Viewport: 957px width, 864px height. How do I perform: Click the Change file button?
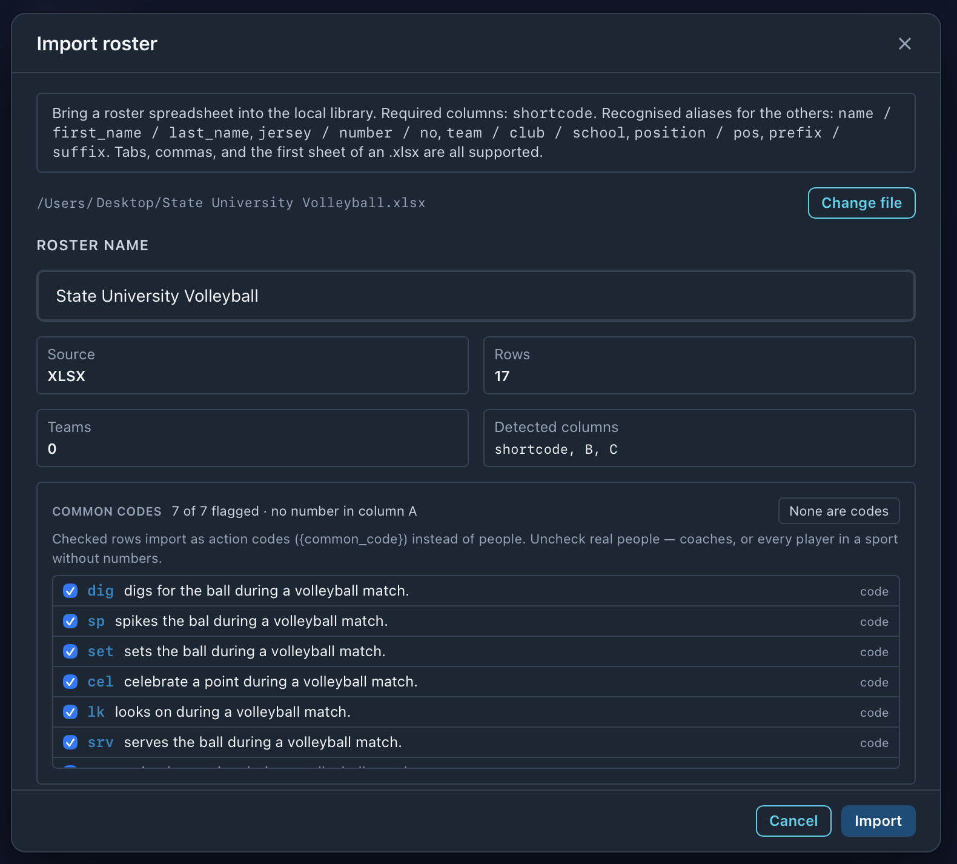861,203
